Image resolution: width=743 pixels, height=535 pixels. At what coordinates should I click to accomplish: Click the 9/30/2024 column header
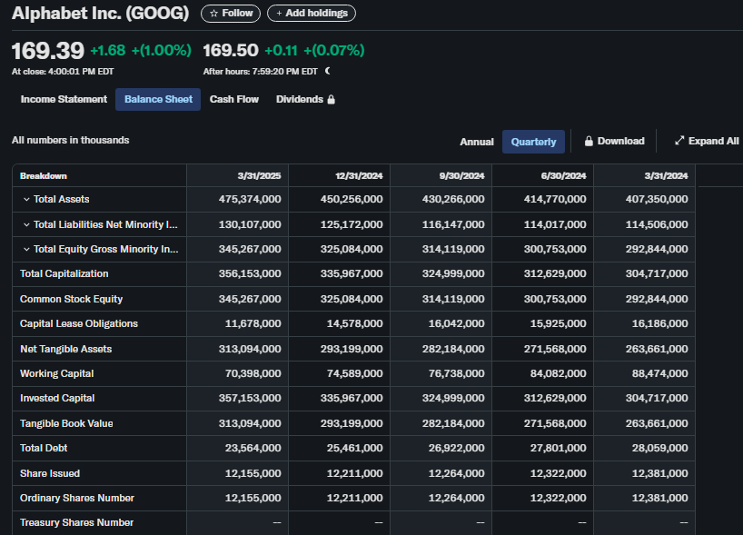pyautogui.click(x=462, y=176)
